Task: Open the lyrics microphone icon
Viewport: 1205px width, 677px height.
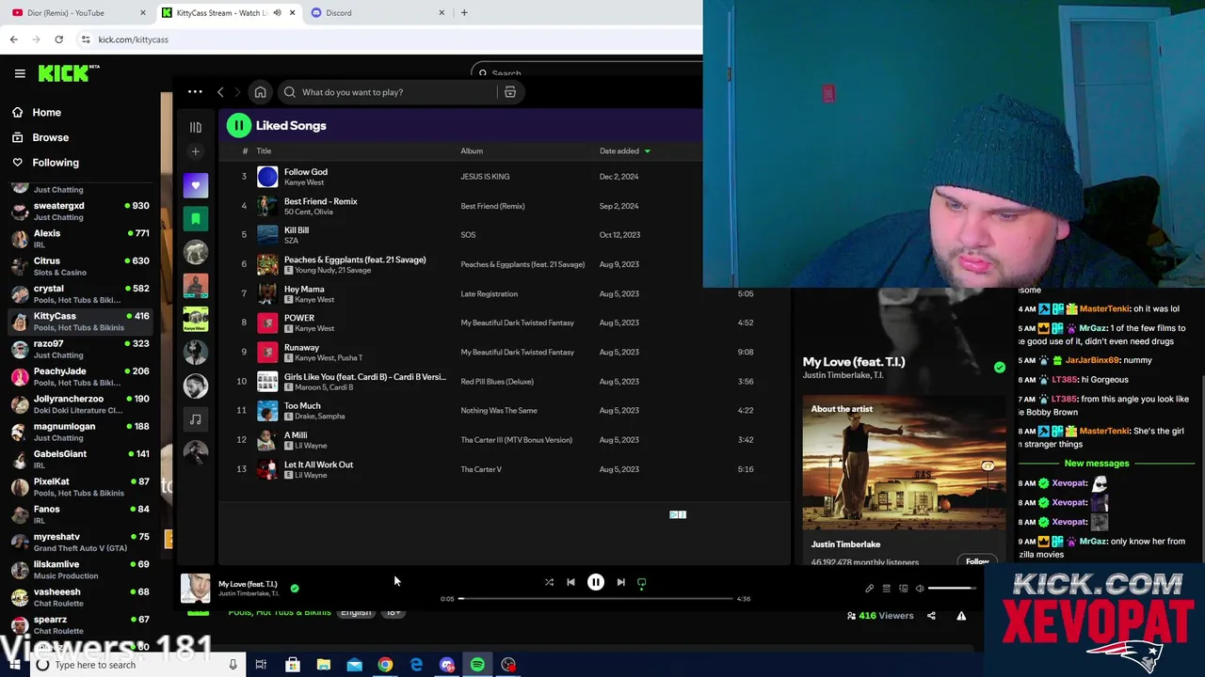Action: (869, 589)
